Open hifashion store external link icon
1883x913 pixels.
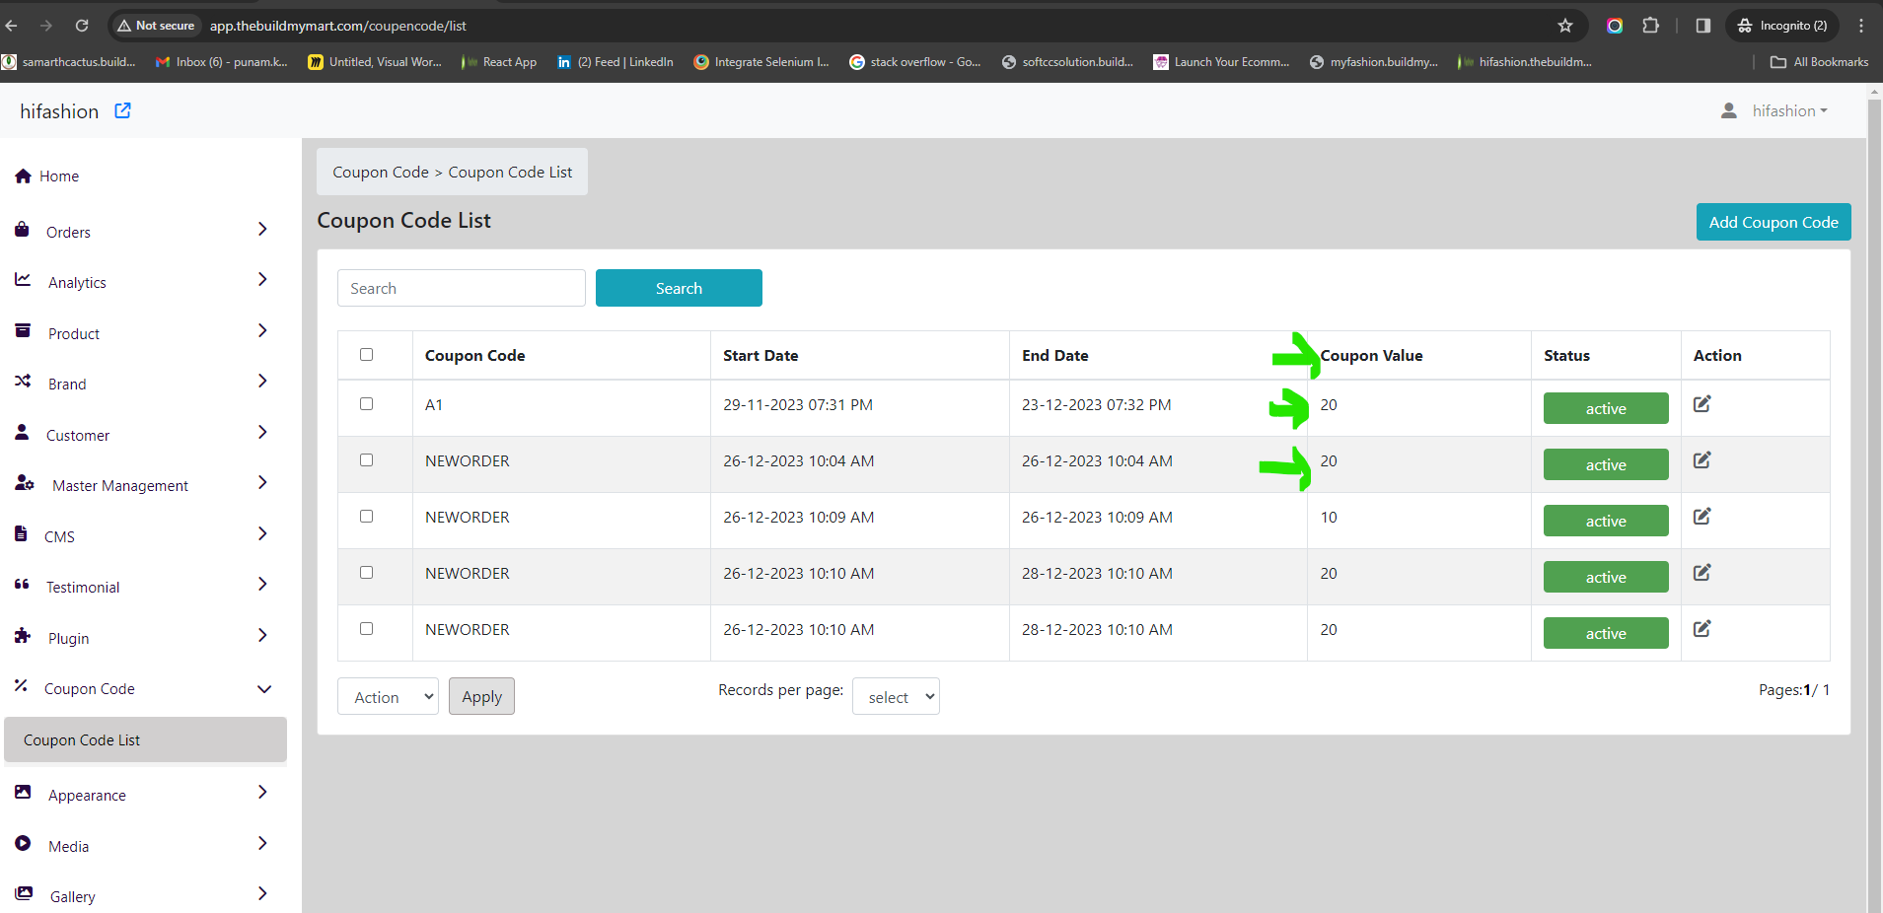[122, 110]
